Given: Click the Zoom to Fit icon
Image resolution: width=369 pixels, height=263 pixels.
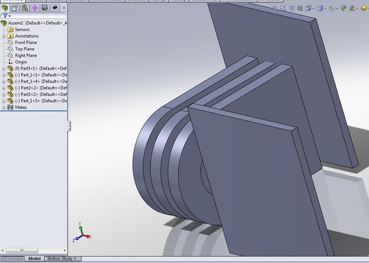Looking at the screenshot, I should [x=275, y=8].
